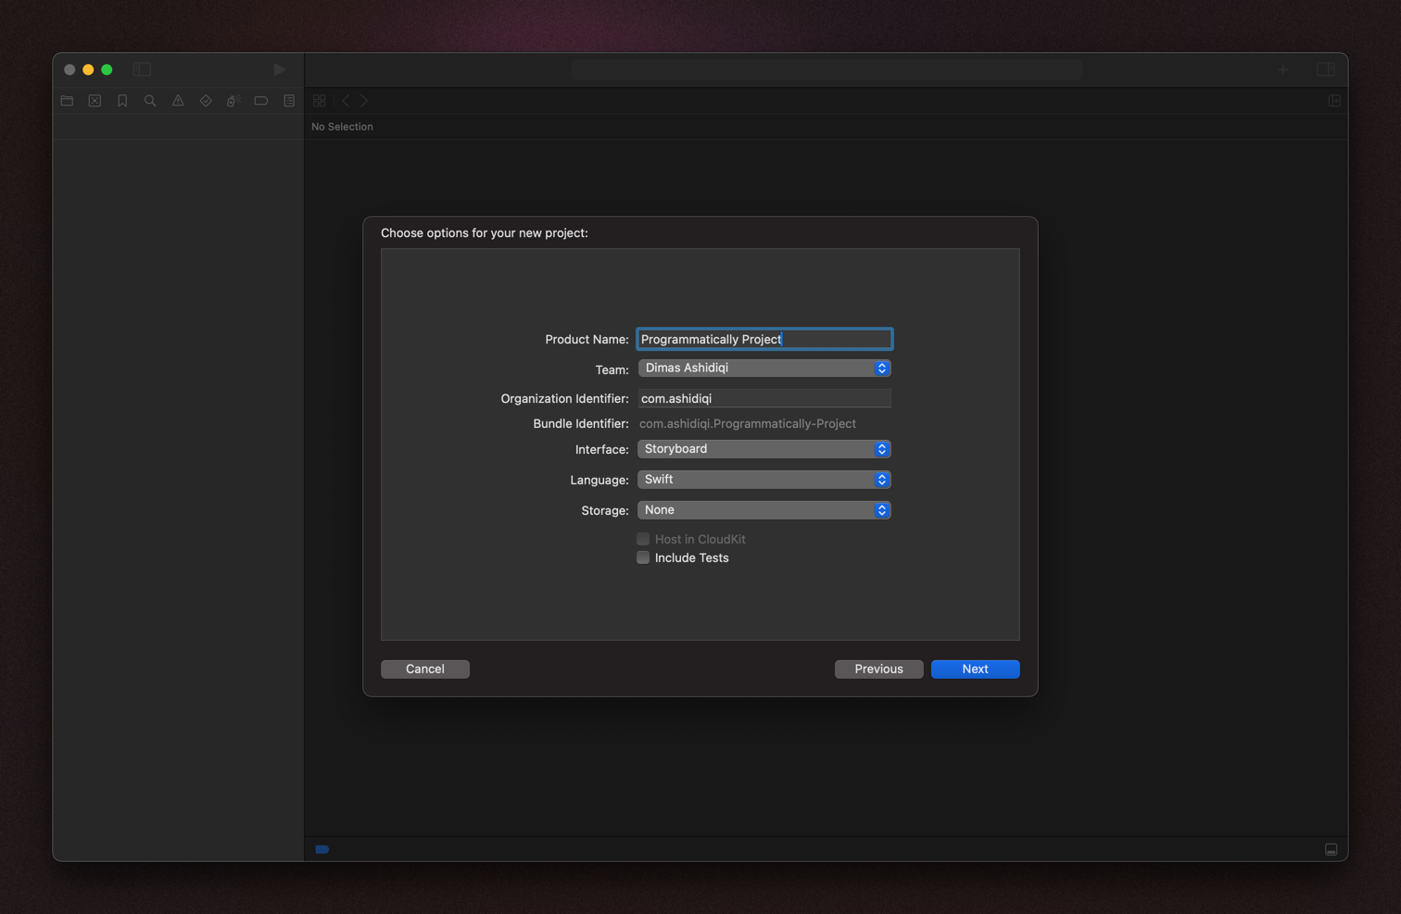Viewport: 1401px width, 914px height.
Task: Click the Run button in the toolbar
Action: click(279, 69)
